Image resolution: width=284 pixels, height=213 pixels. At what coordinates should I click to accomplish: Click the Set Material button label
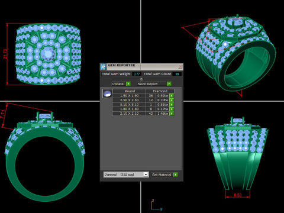click(162, 175)
